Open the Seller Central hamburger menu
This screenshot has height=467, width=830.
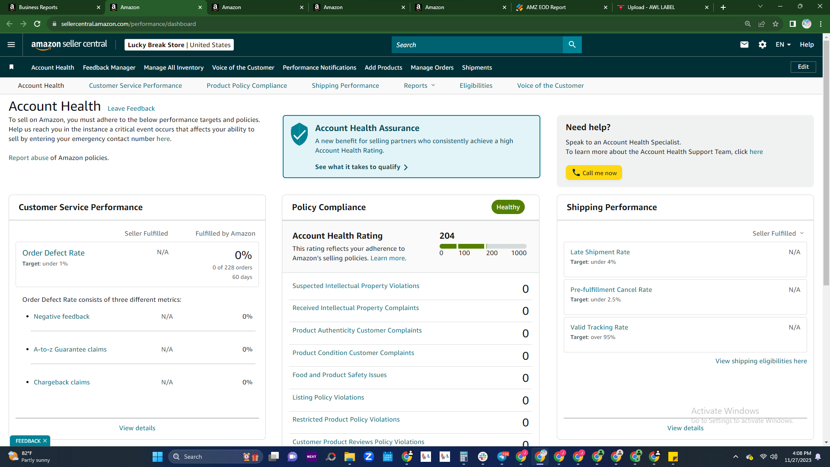(11, 45)
